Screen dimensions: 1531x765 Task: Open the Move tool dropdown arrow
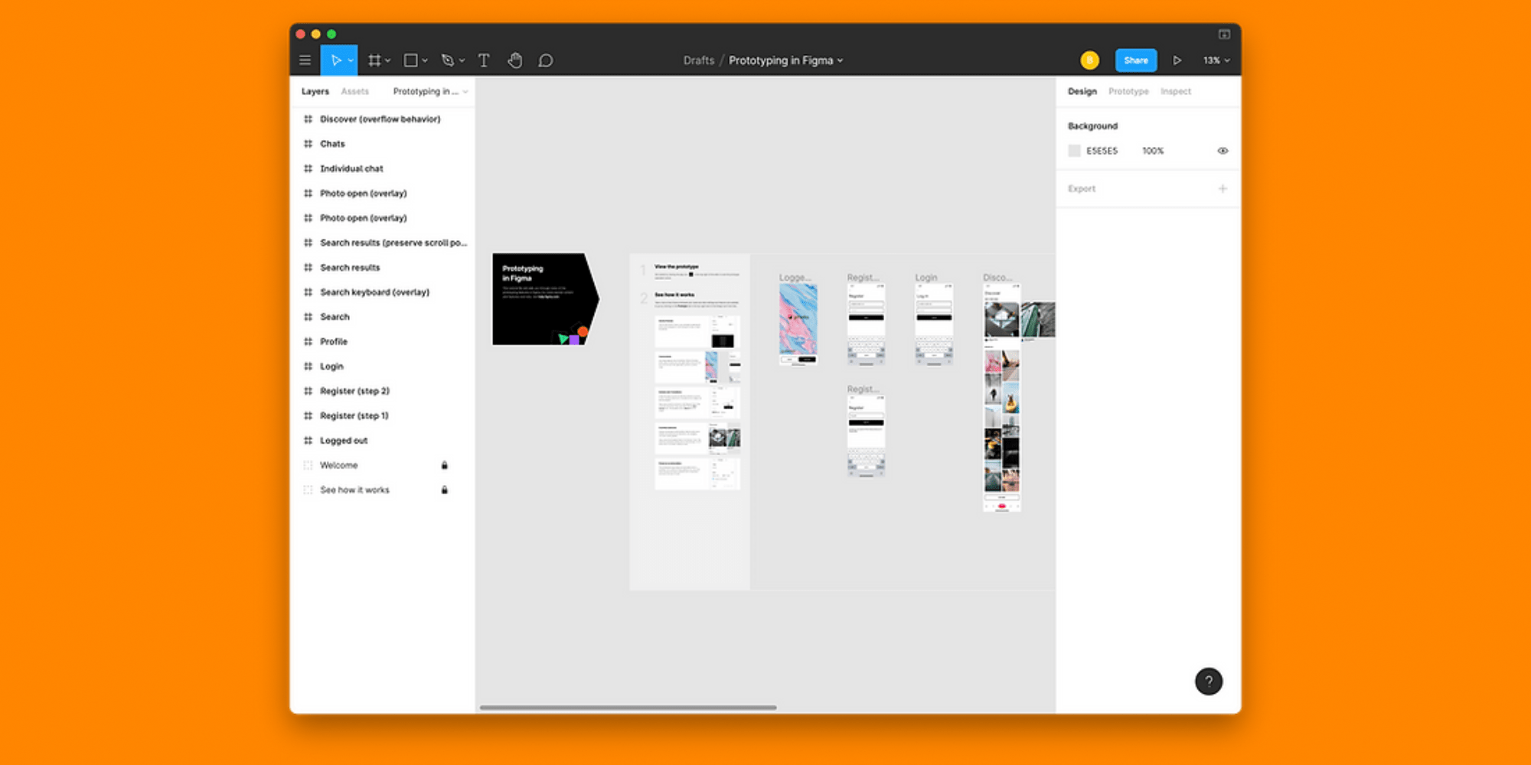point(350,60)
